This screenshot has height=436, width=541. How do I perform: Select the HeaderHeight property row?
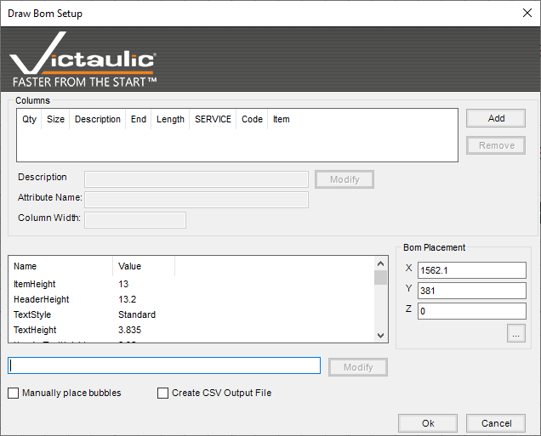coord(191,299)
